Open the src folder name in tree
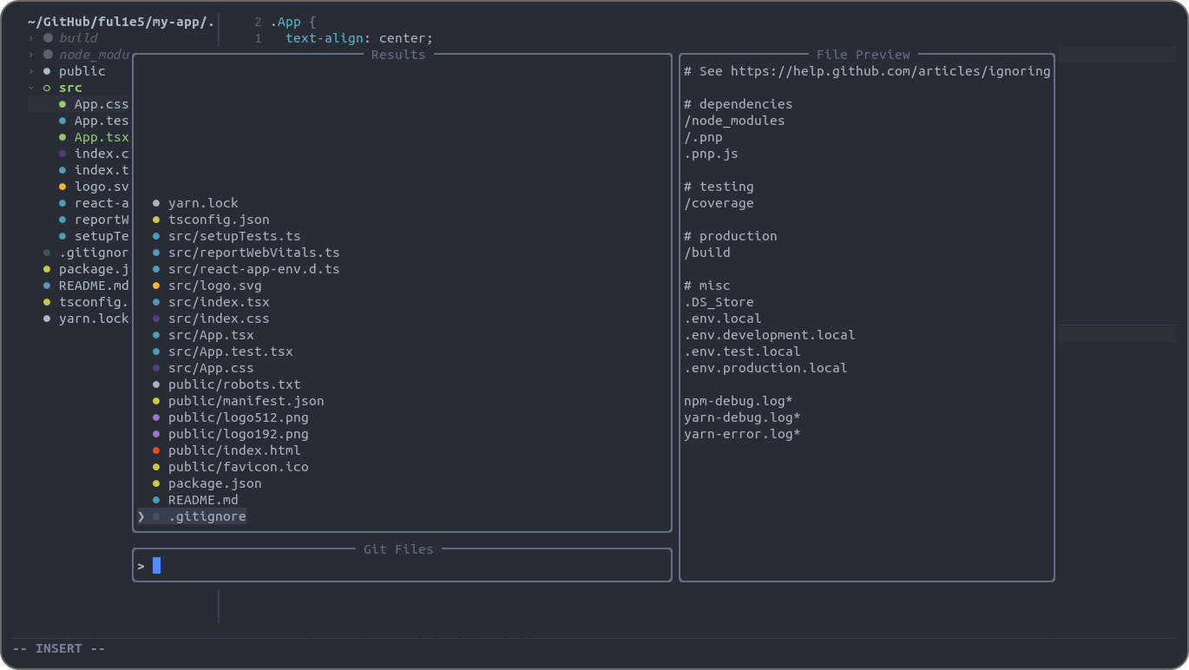This screenshot has height=670, width=1189. pyautogui.click(x=70, y=88)
